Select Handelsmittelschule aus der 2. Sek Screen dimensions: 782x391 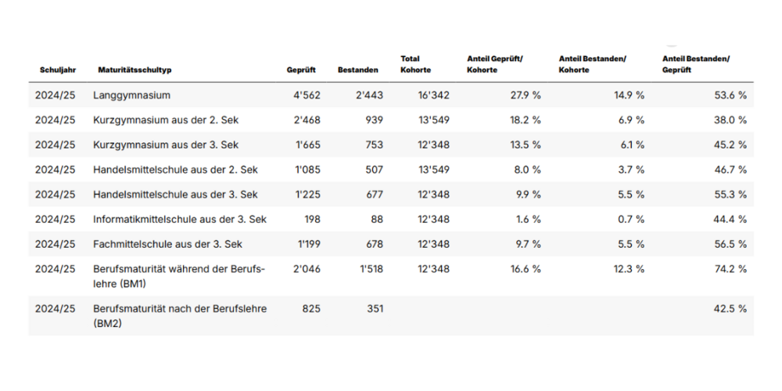[x=175, y=170]
